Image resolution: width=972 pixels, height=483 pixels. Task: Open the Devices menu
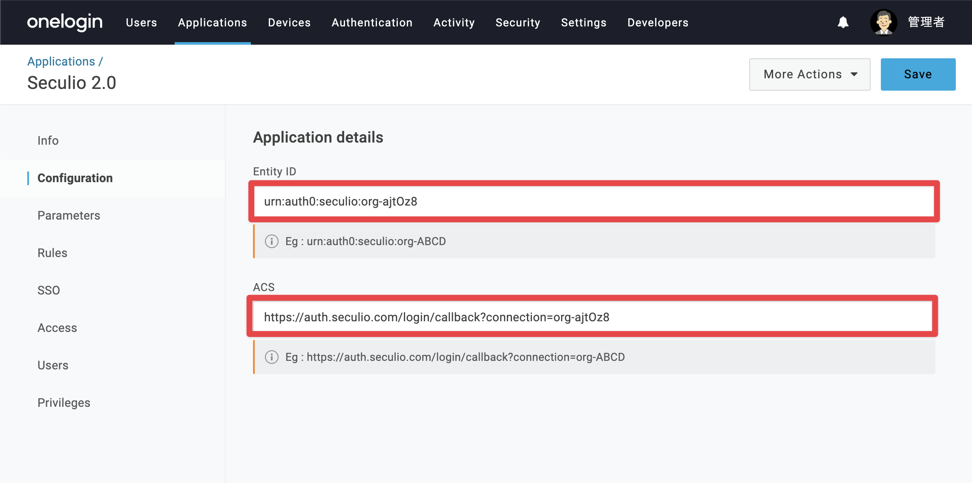289,23
